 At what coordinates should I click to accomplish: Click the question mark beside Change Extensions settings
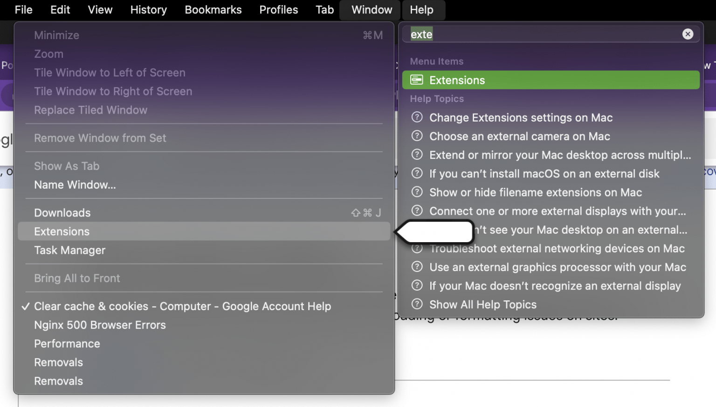tap(416, 117)
